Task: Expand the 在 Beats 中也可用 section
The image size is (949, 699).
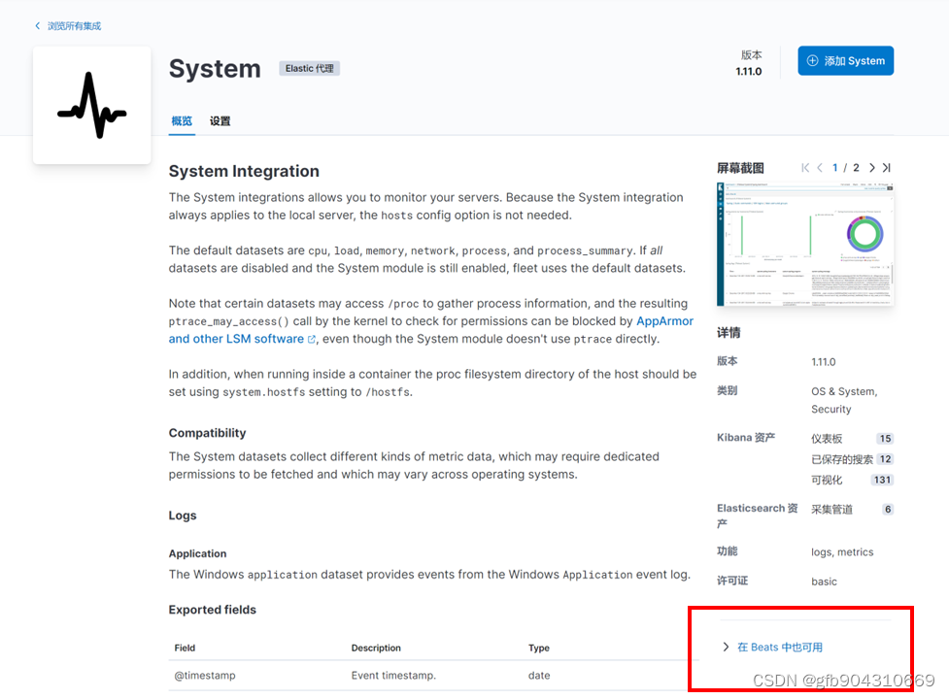Action: 726,647
